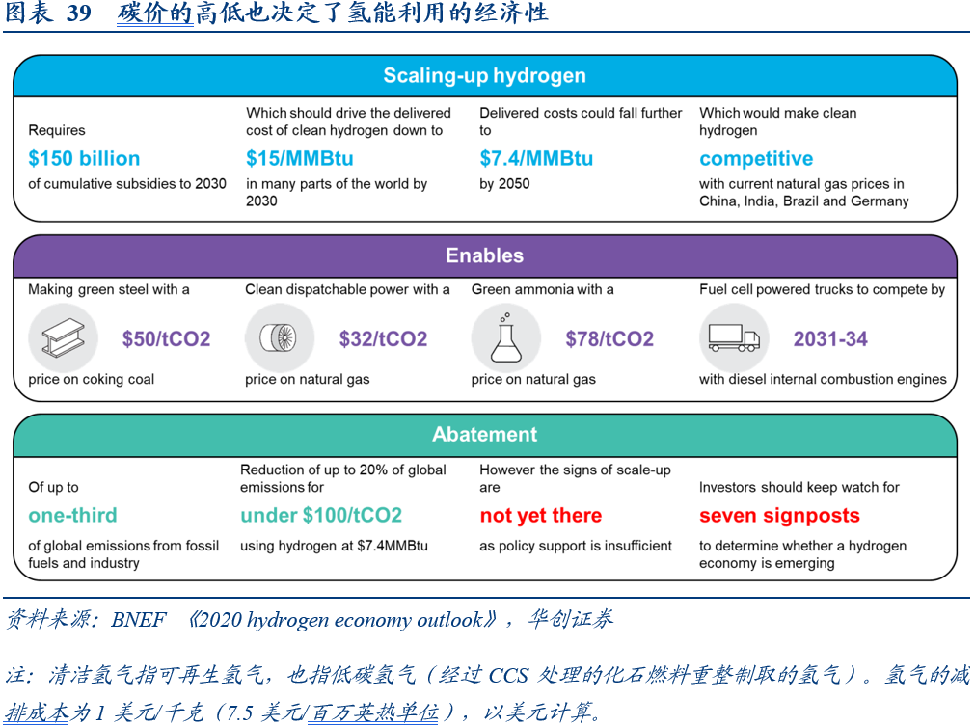Click 'as policy support is insufficient'
This screenshot has height=725, width=975.
(x=576, y=546)
